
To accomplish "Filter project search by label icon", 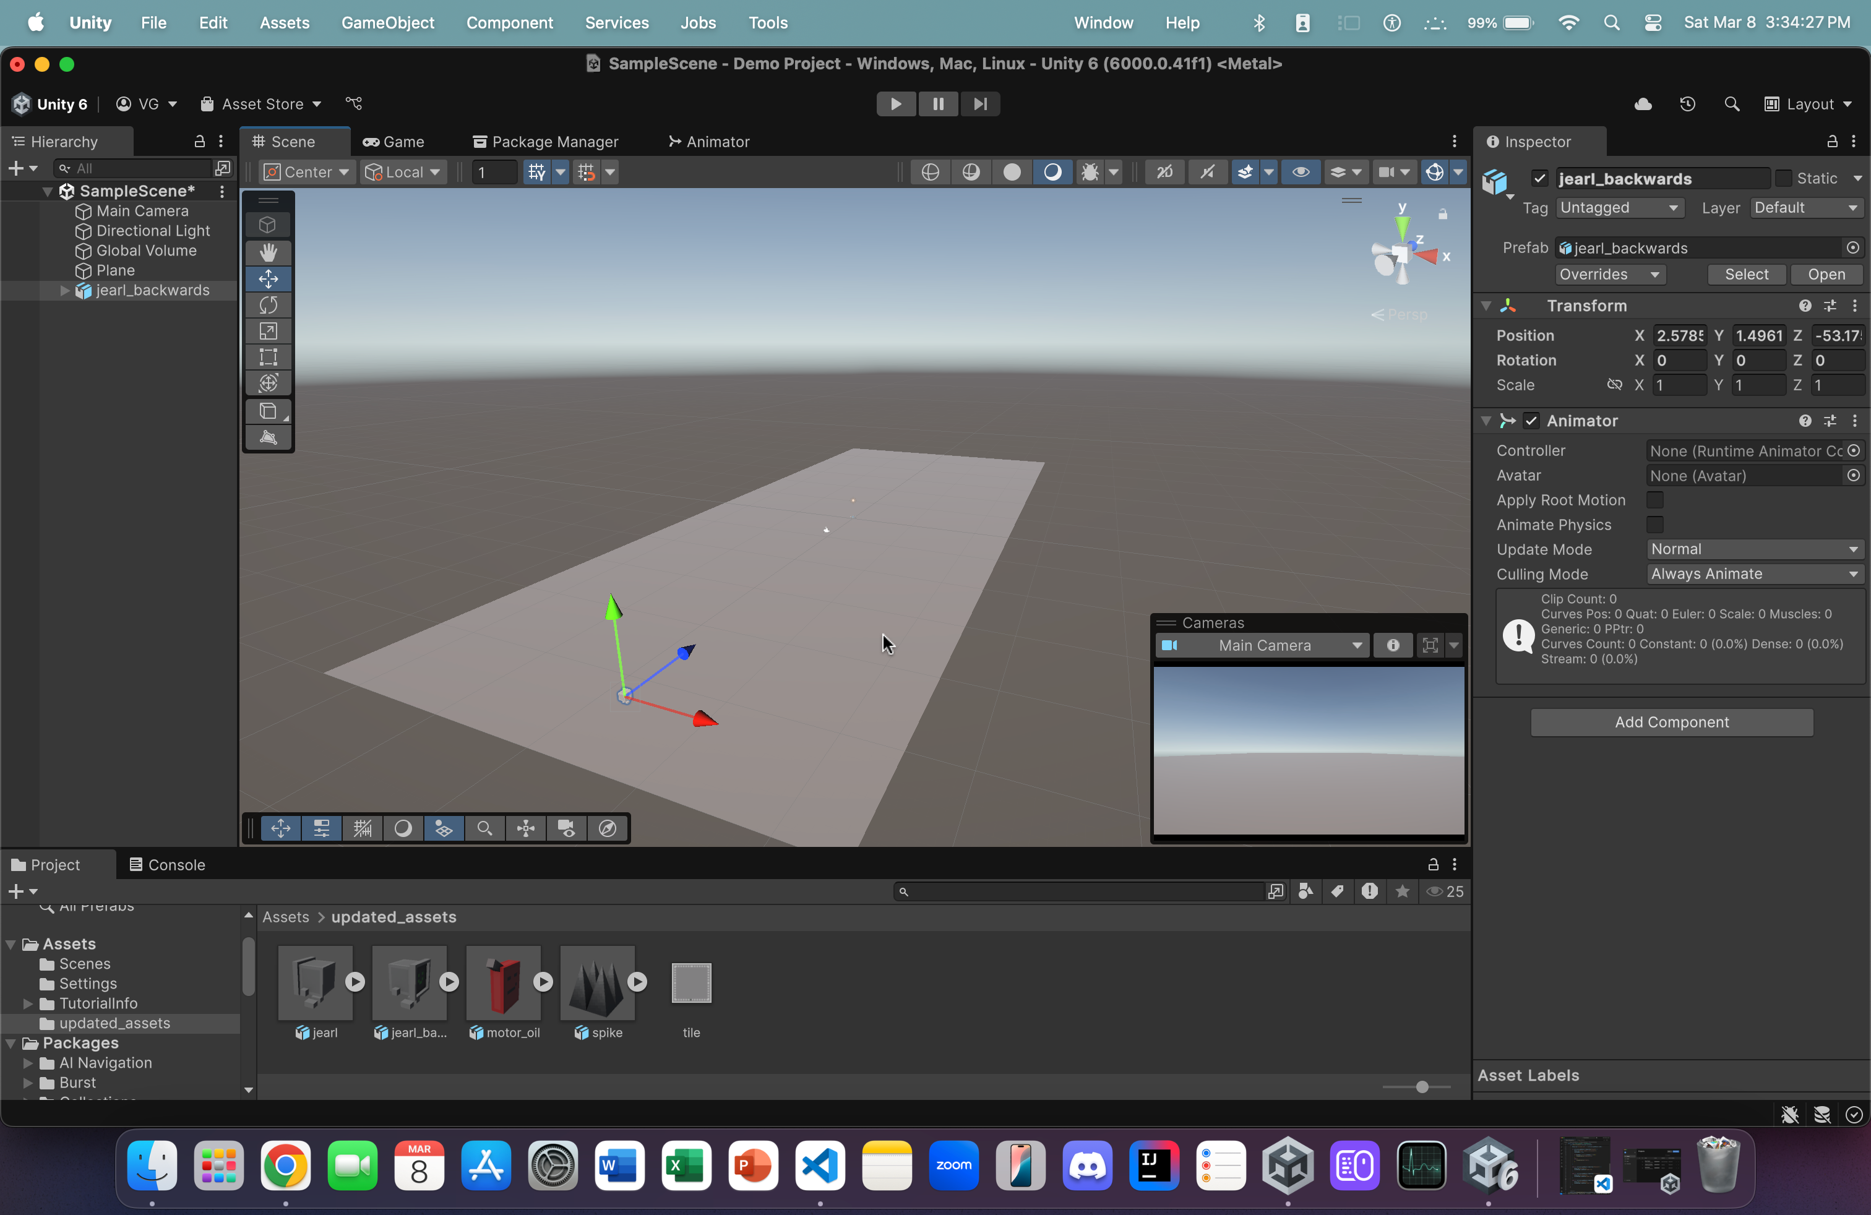I will tap(1337, 891).
